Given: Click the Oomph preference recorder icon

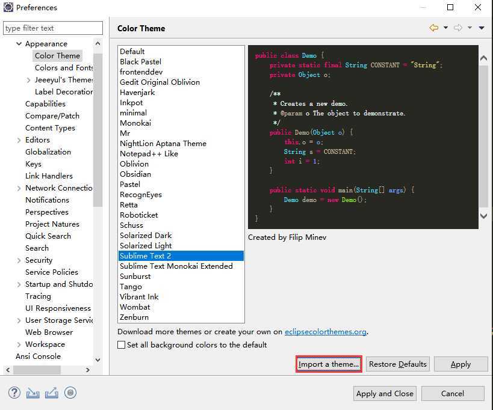Looking at the screenshot, I should coord(70,393).
